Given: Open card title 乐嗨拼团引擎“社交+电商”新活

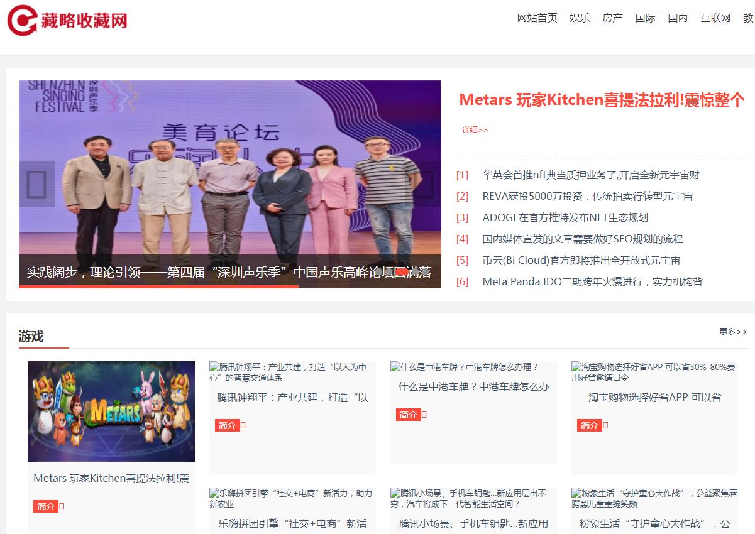Looking at the screenshot, I should click(292, 523).
